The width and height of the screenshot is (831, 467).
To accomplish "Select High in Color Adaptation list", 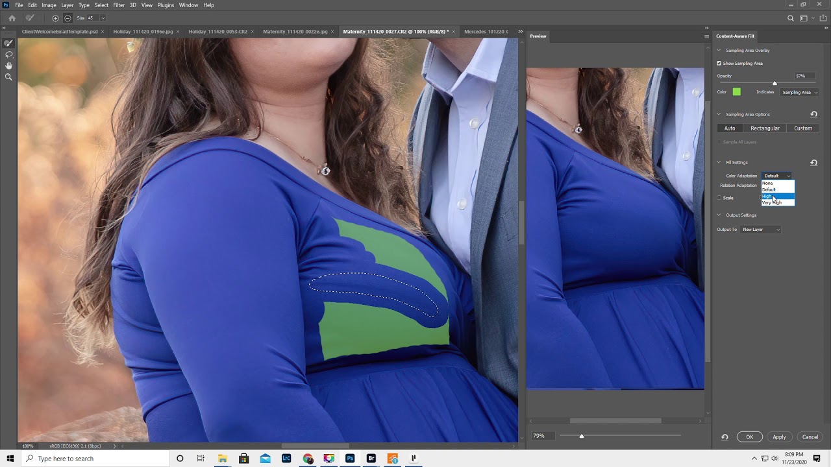I will [778, 196].
